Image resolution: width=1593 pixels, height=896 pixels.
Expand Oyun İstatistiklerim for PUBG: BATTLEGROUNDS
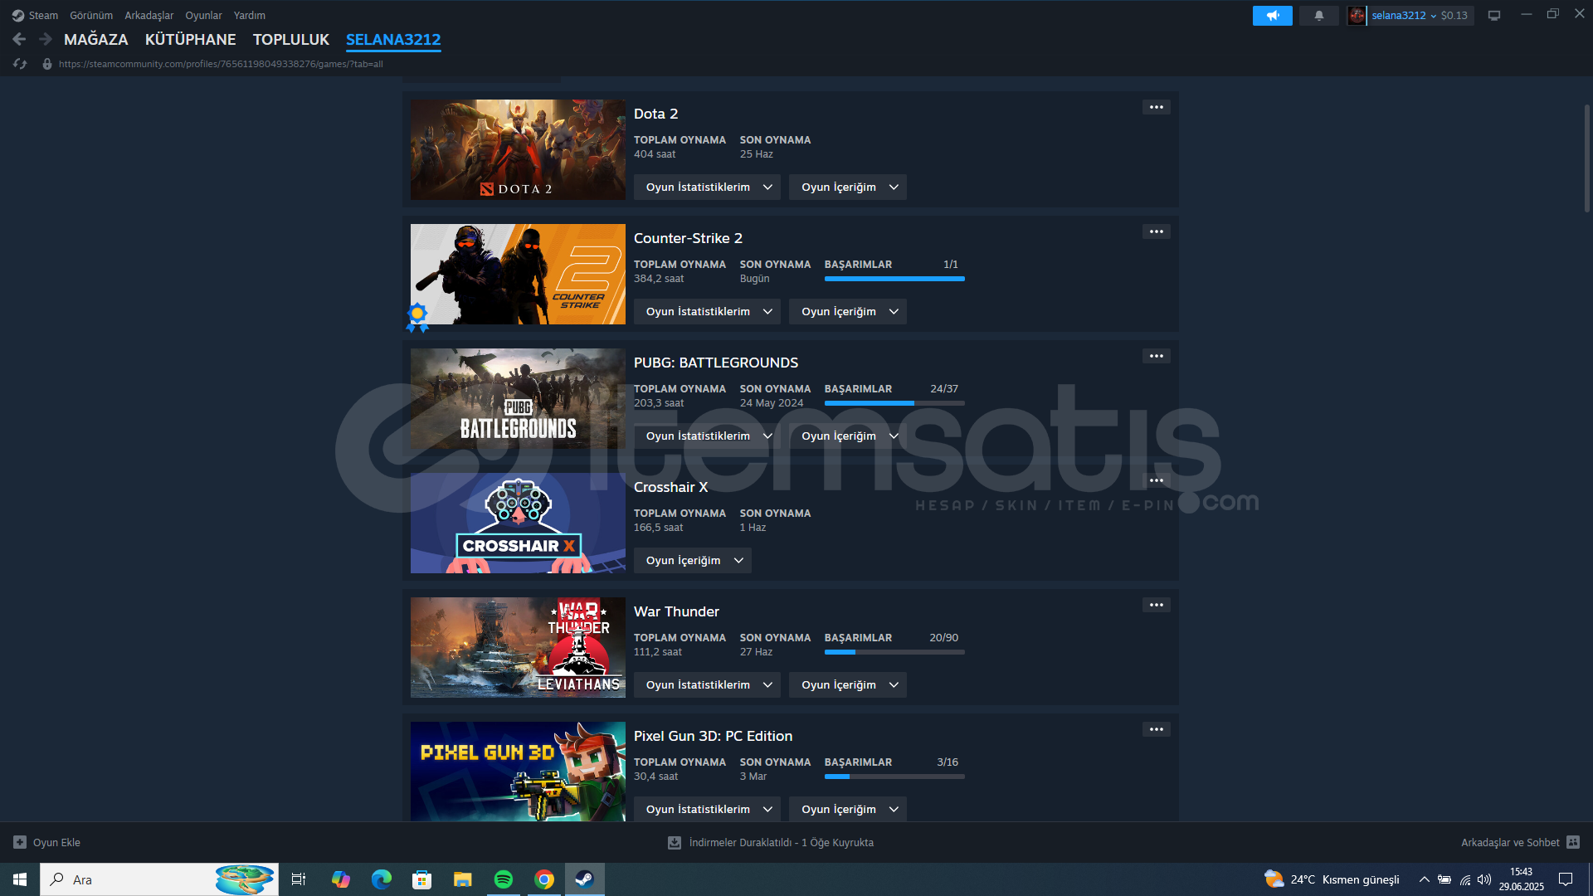pos(707,436)
